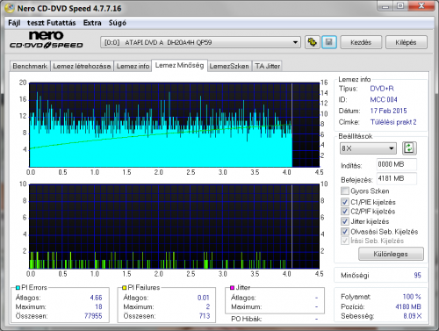Click the PO Hibák label
The image size is (439, 331).
pos(247,319)
